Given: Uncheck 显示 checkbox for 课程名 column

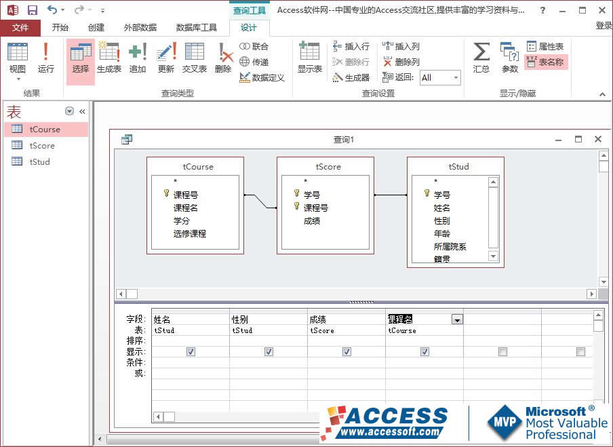Looking at the screenshot, I should click(x=424, y=351).
